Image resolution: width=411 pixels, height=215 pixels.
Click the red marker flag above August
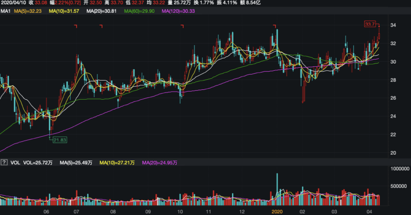click(x=101, y=26)
